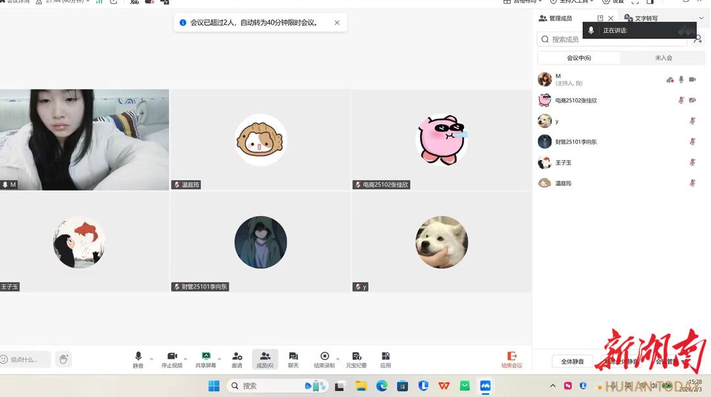Toggle the 成员(6) members panel

click(x=265, y=359)
